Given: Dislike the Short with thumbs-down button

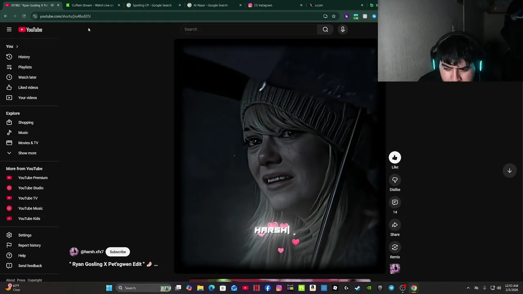Looking at the screenshot, I should point(395,180).
